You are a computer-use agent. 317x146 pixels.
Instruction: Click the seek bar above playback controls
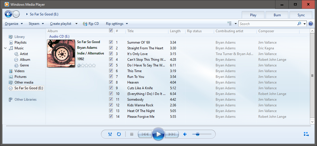158,126
